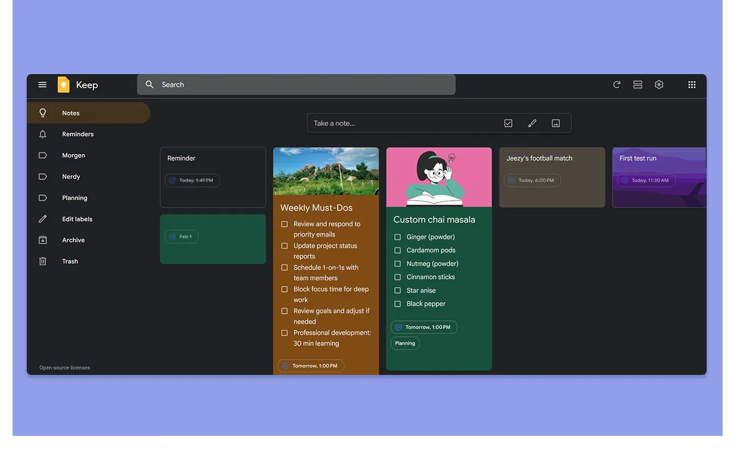Open the Google apps grid
This screenshot has height=449, width=734.
coord(692,84)
